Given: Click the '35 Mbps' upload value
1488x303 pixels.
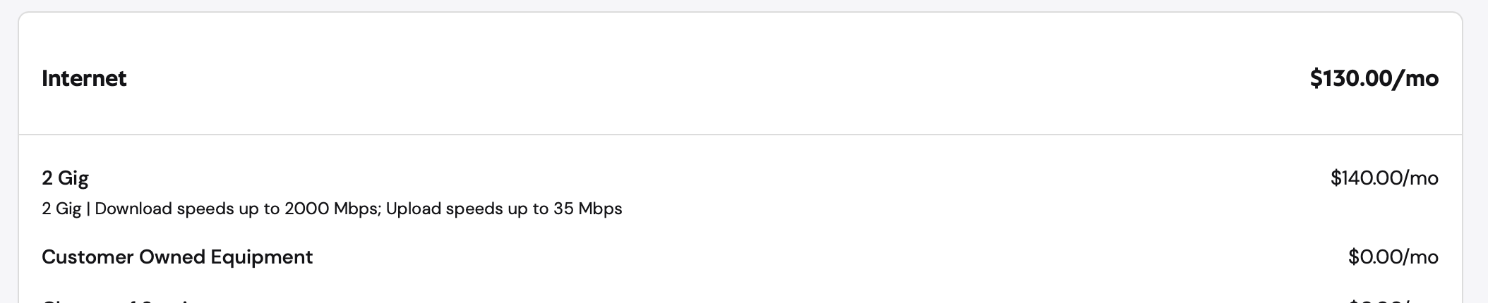Looking at the screenshot, I should coord(588,209).
